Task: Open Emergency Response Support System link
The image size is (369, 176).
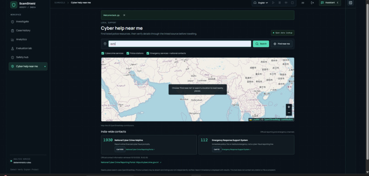Action: point(237,149)
